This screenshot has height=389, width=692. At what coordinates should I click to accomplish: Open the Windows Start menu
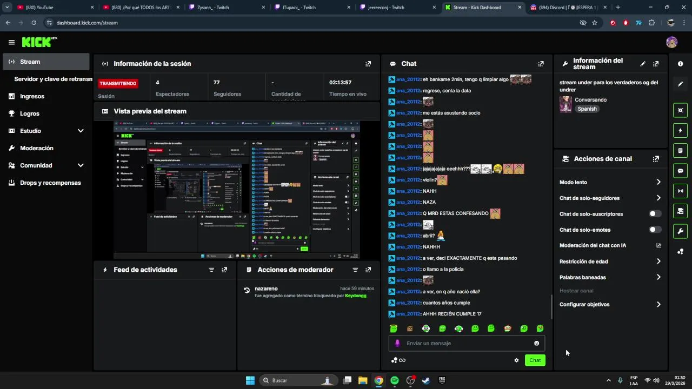click(x=250, y=380)
